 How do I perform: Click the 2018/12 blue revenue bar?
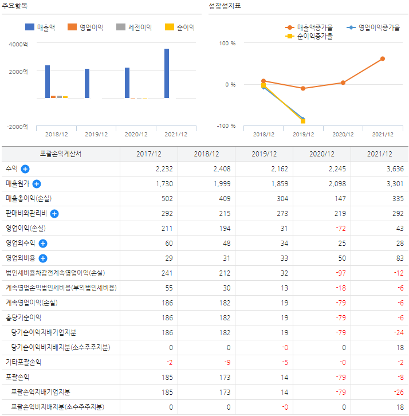coord(48,81)
